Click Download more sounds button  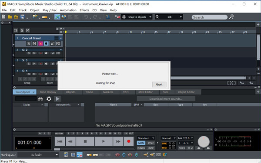pos(166,99)
